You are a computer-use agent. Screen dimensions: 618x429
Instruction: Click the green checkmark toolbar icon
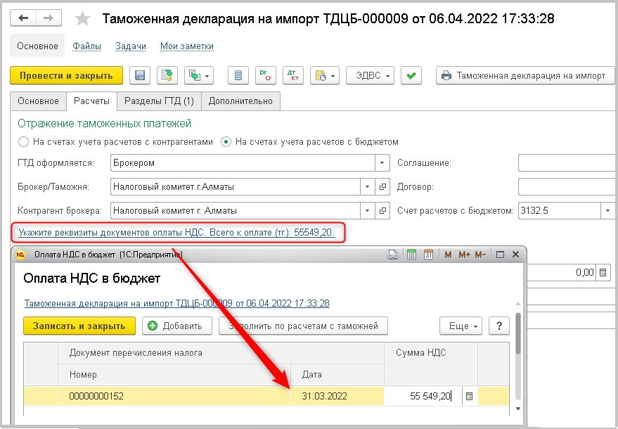[411, 76]
